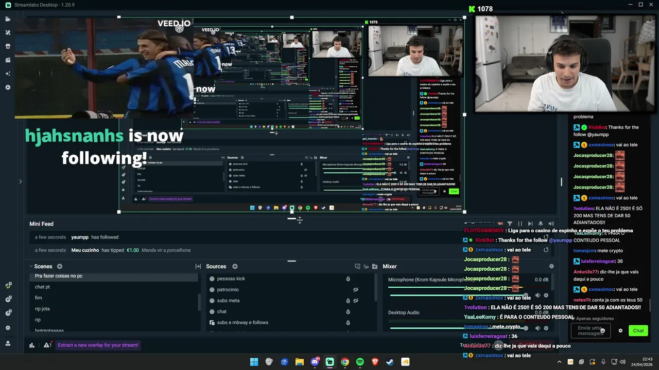This screenshot has height=370, width=659.
Task: Toggle lock on pessoas kick source
Action: [348, 279]
